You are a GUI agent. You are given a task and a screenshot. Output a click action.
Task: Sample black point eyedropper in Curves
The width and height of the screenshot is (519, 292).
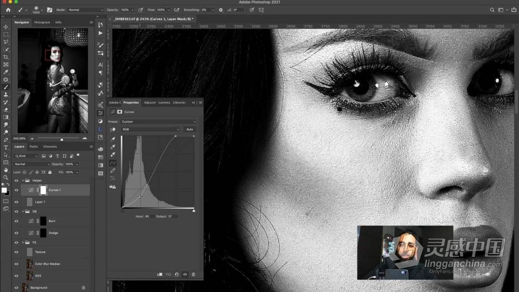(x=113, y=139)
